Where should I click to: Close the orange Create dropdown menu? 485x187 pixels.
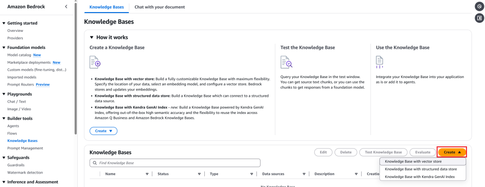[x=452, y=152]
